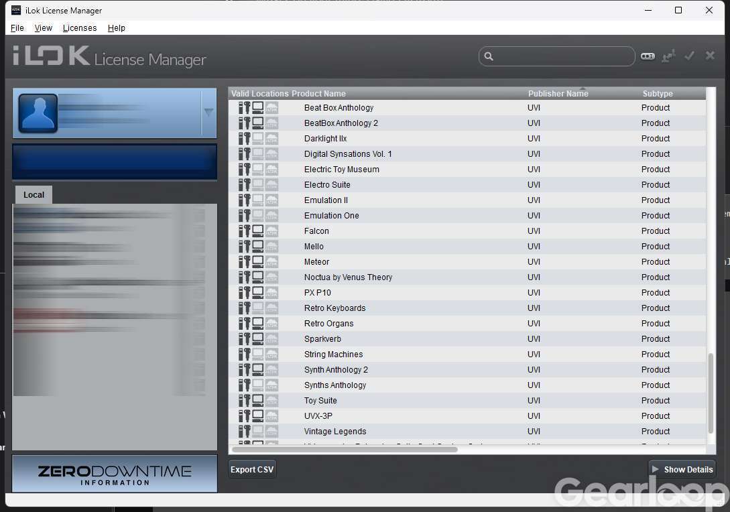Sort licenses by Subtype column

(x=658, y=94)
